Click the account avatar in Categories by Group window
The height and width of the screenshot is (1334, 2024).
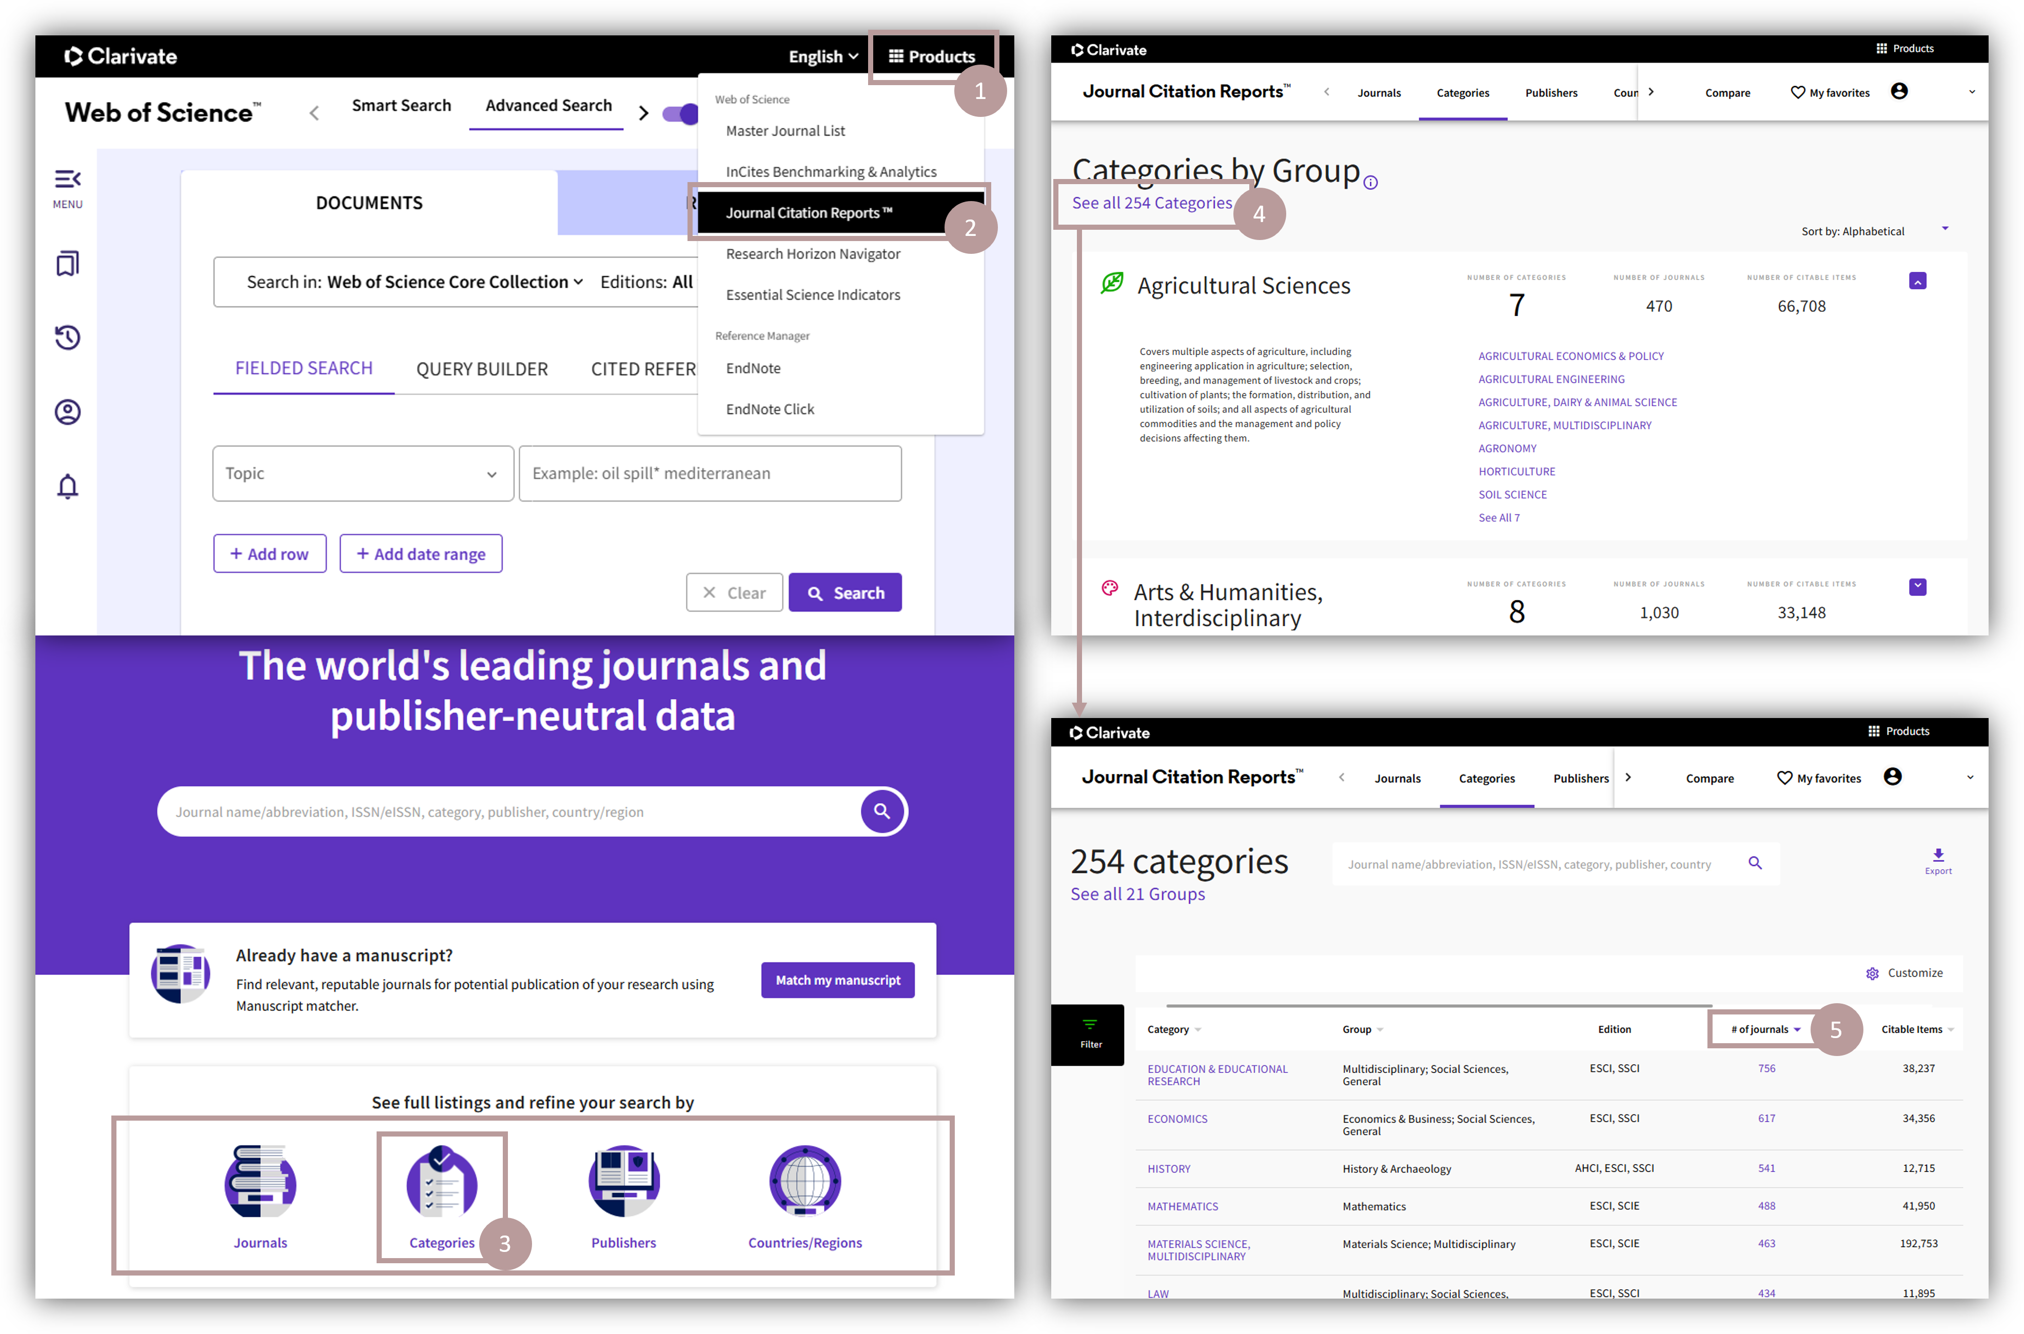pos(1899,91)
